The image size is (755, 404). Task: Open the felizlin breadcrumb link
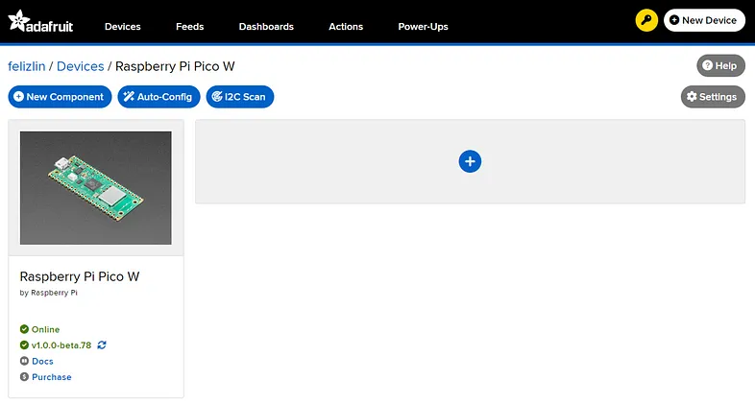[x=27, y=66]
